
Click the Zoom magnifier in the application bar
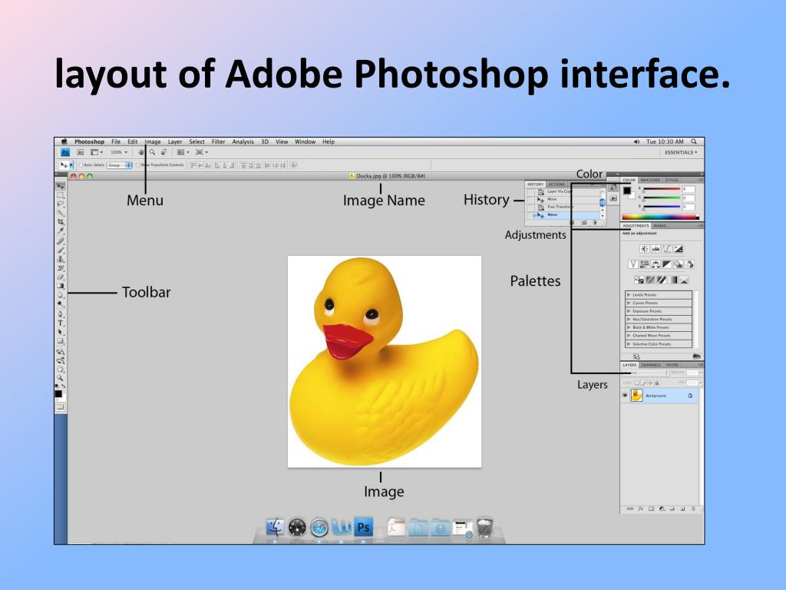pos(153,152)
